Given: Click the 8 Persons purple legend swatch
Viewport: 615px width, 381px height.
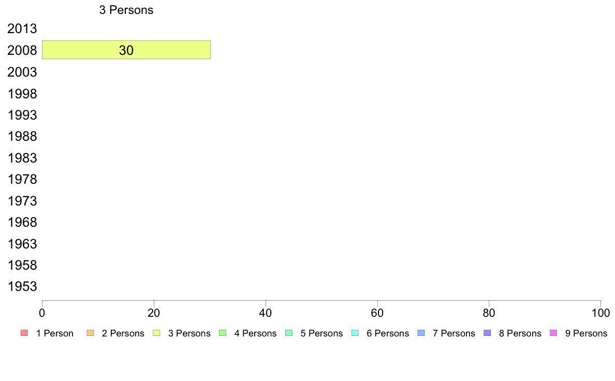Looking at the screenshot, I should click(x=488, y=333).
